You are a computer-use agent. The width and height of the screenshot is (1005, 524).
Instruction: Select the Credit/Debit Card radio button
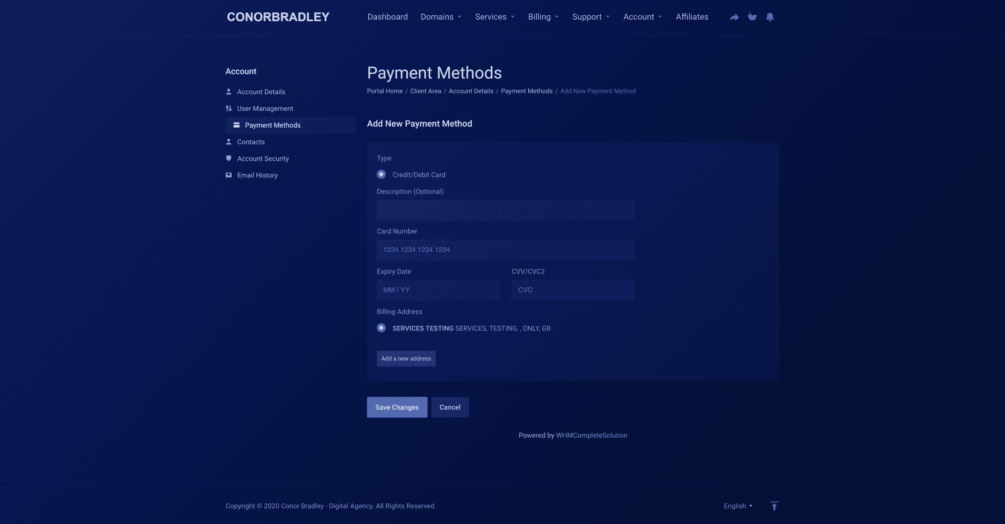[381, 174]
